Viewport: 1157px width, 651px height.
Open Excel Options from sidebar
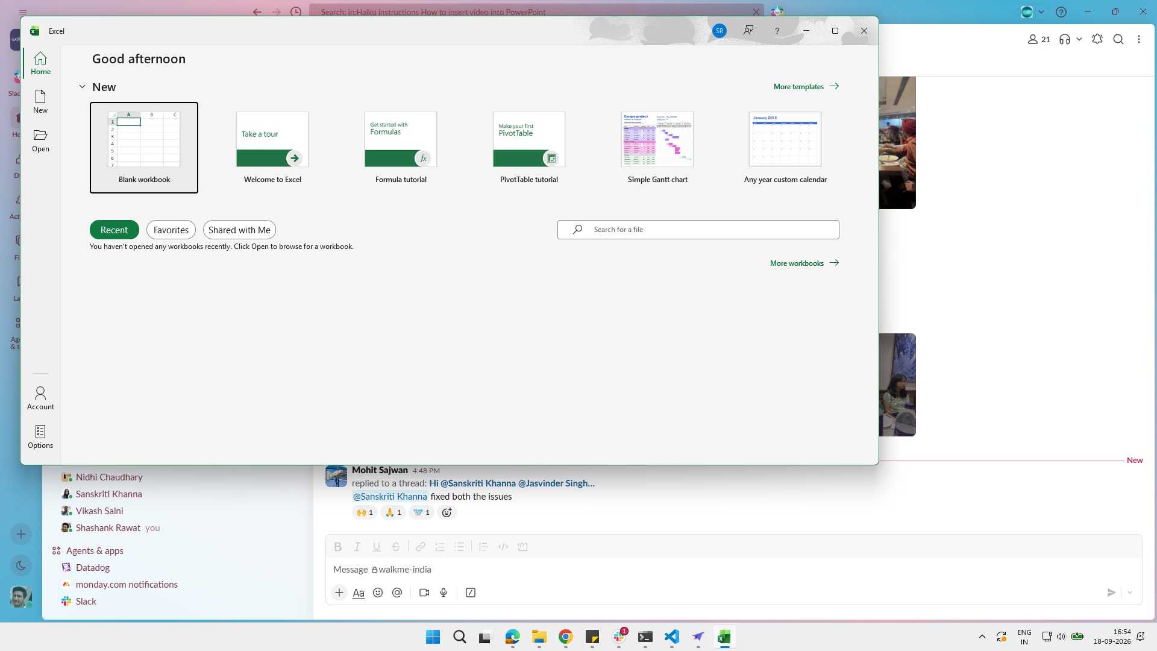[40, 437]
